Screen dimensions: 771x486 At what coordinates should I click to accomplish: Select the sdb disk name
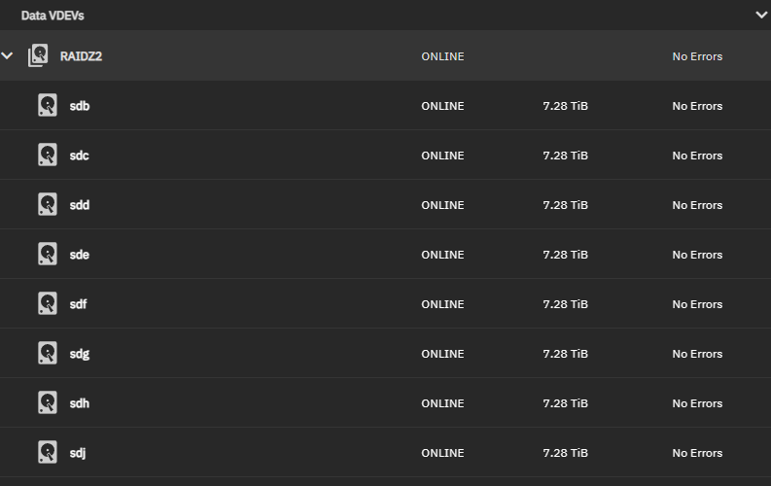pyautogui.click(x=80, y=106)
